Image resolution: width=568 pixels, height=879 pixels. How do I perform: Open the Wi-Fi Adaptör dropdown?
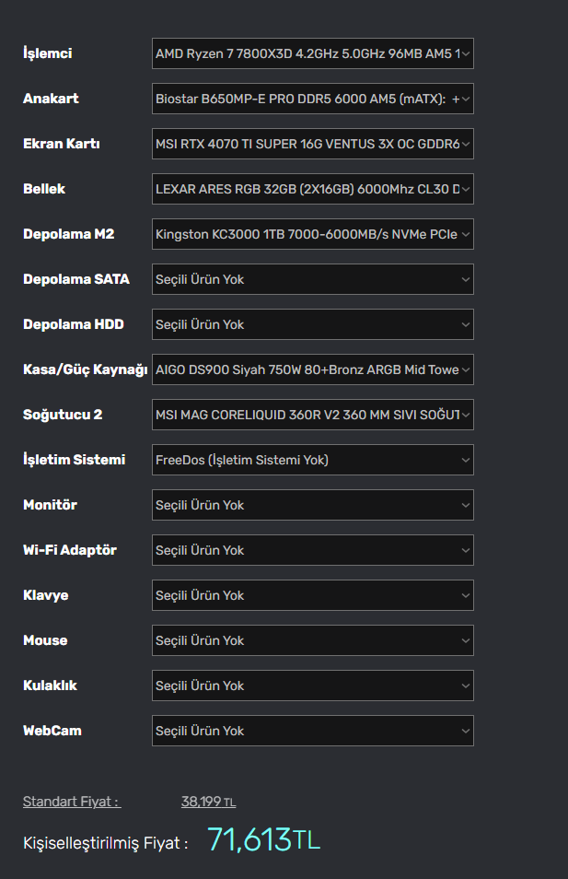click(x=313, y=550)
